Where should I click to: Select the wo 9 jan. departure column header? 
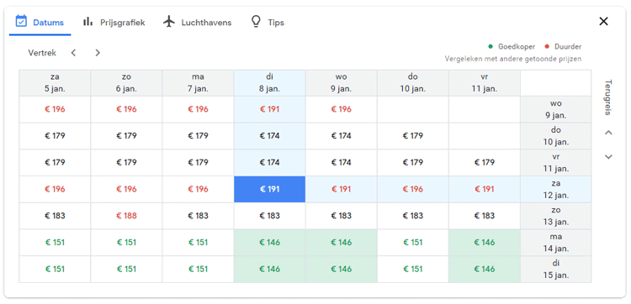(x=342, y=83)
